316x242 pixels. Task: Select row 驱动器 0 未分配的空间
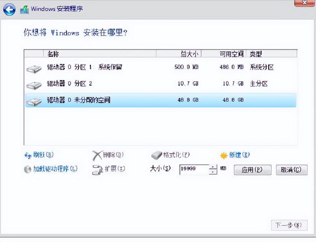(x=160, y=100)
